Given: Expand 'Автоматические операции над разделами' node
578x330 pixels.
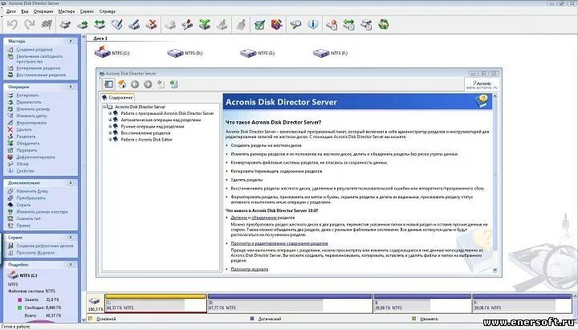Looking at the screenshot, I should 110,120.
